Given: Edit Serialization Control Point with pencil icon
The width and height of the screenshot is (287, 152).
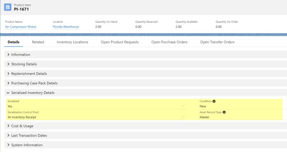Looking at the screenshot, I should pyautogui.click(x=183, y=117).
